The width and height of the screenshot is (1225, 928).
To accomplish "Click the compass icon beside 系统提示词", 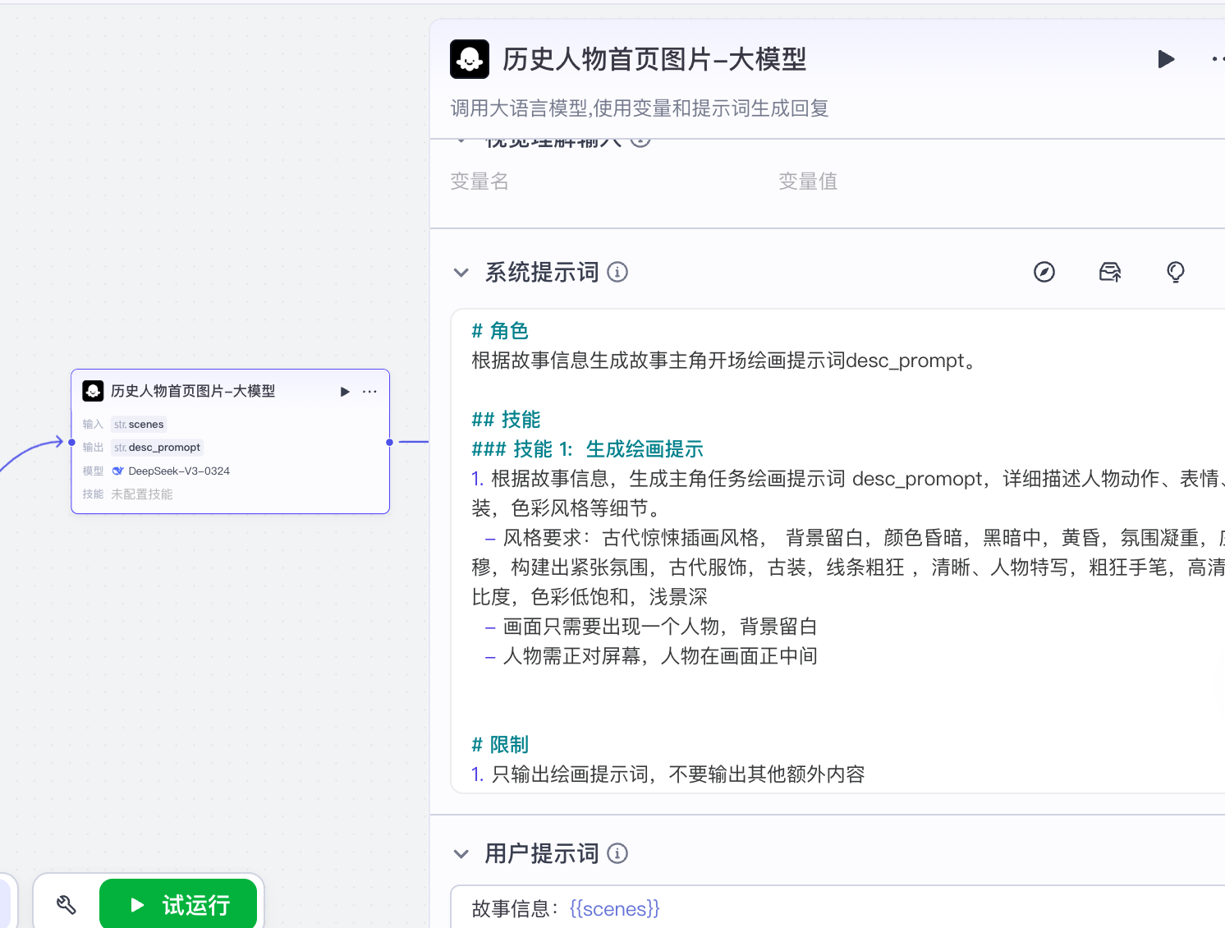I will point(1044,272).
